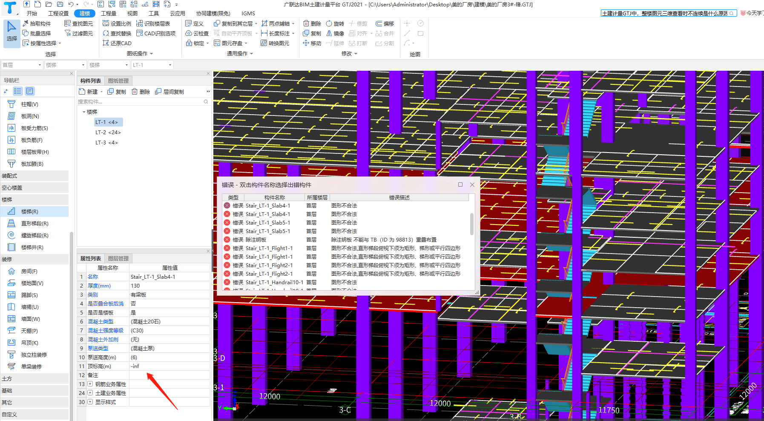The height and width of the screenshot is (421, 764).
Task: Select 直形梯段(R) in navigation
Action: pyautogui.click(x=34, y=223)
